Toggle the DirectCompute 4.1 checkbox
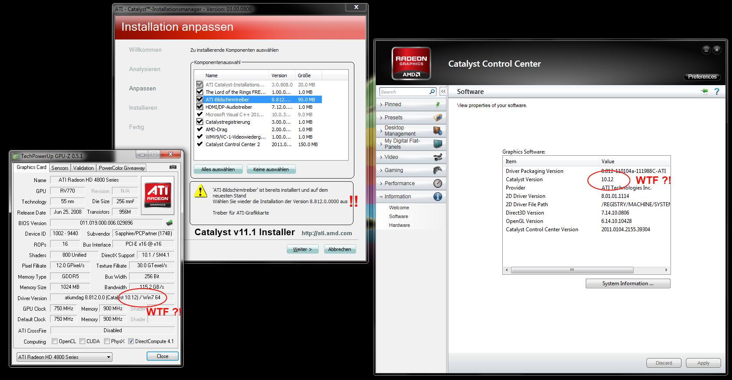Viewport: 732px width, 380px height. click(x=131, y=341)
